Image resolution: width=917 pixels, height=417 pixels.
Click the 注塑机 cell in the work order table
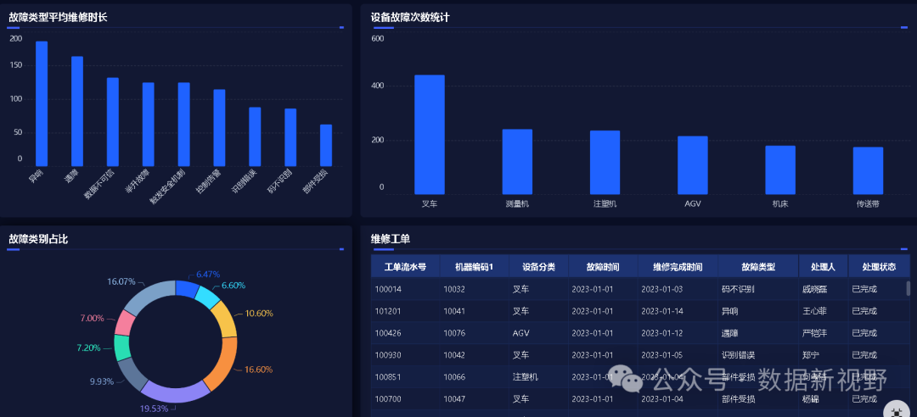pyautogui.click(x=538, y=377)
